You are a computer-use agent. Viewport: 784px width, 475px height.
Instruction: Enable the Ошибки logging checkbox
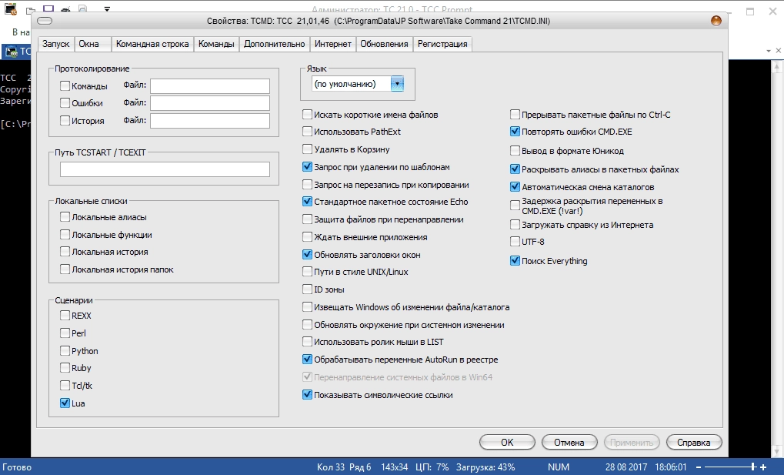coord(65,102)
